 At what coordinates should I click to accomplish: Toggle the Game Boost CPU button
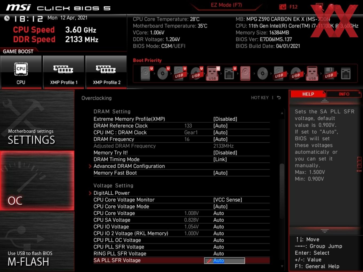pyautogui.click(x=21, y=72)
